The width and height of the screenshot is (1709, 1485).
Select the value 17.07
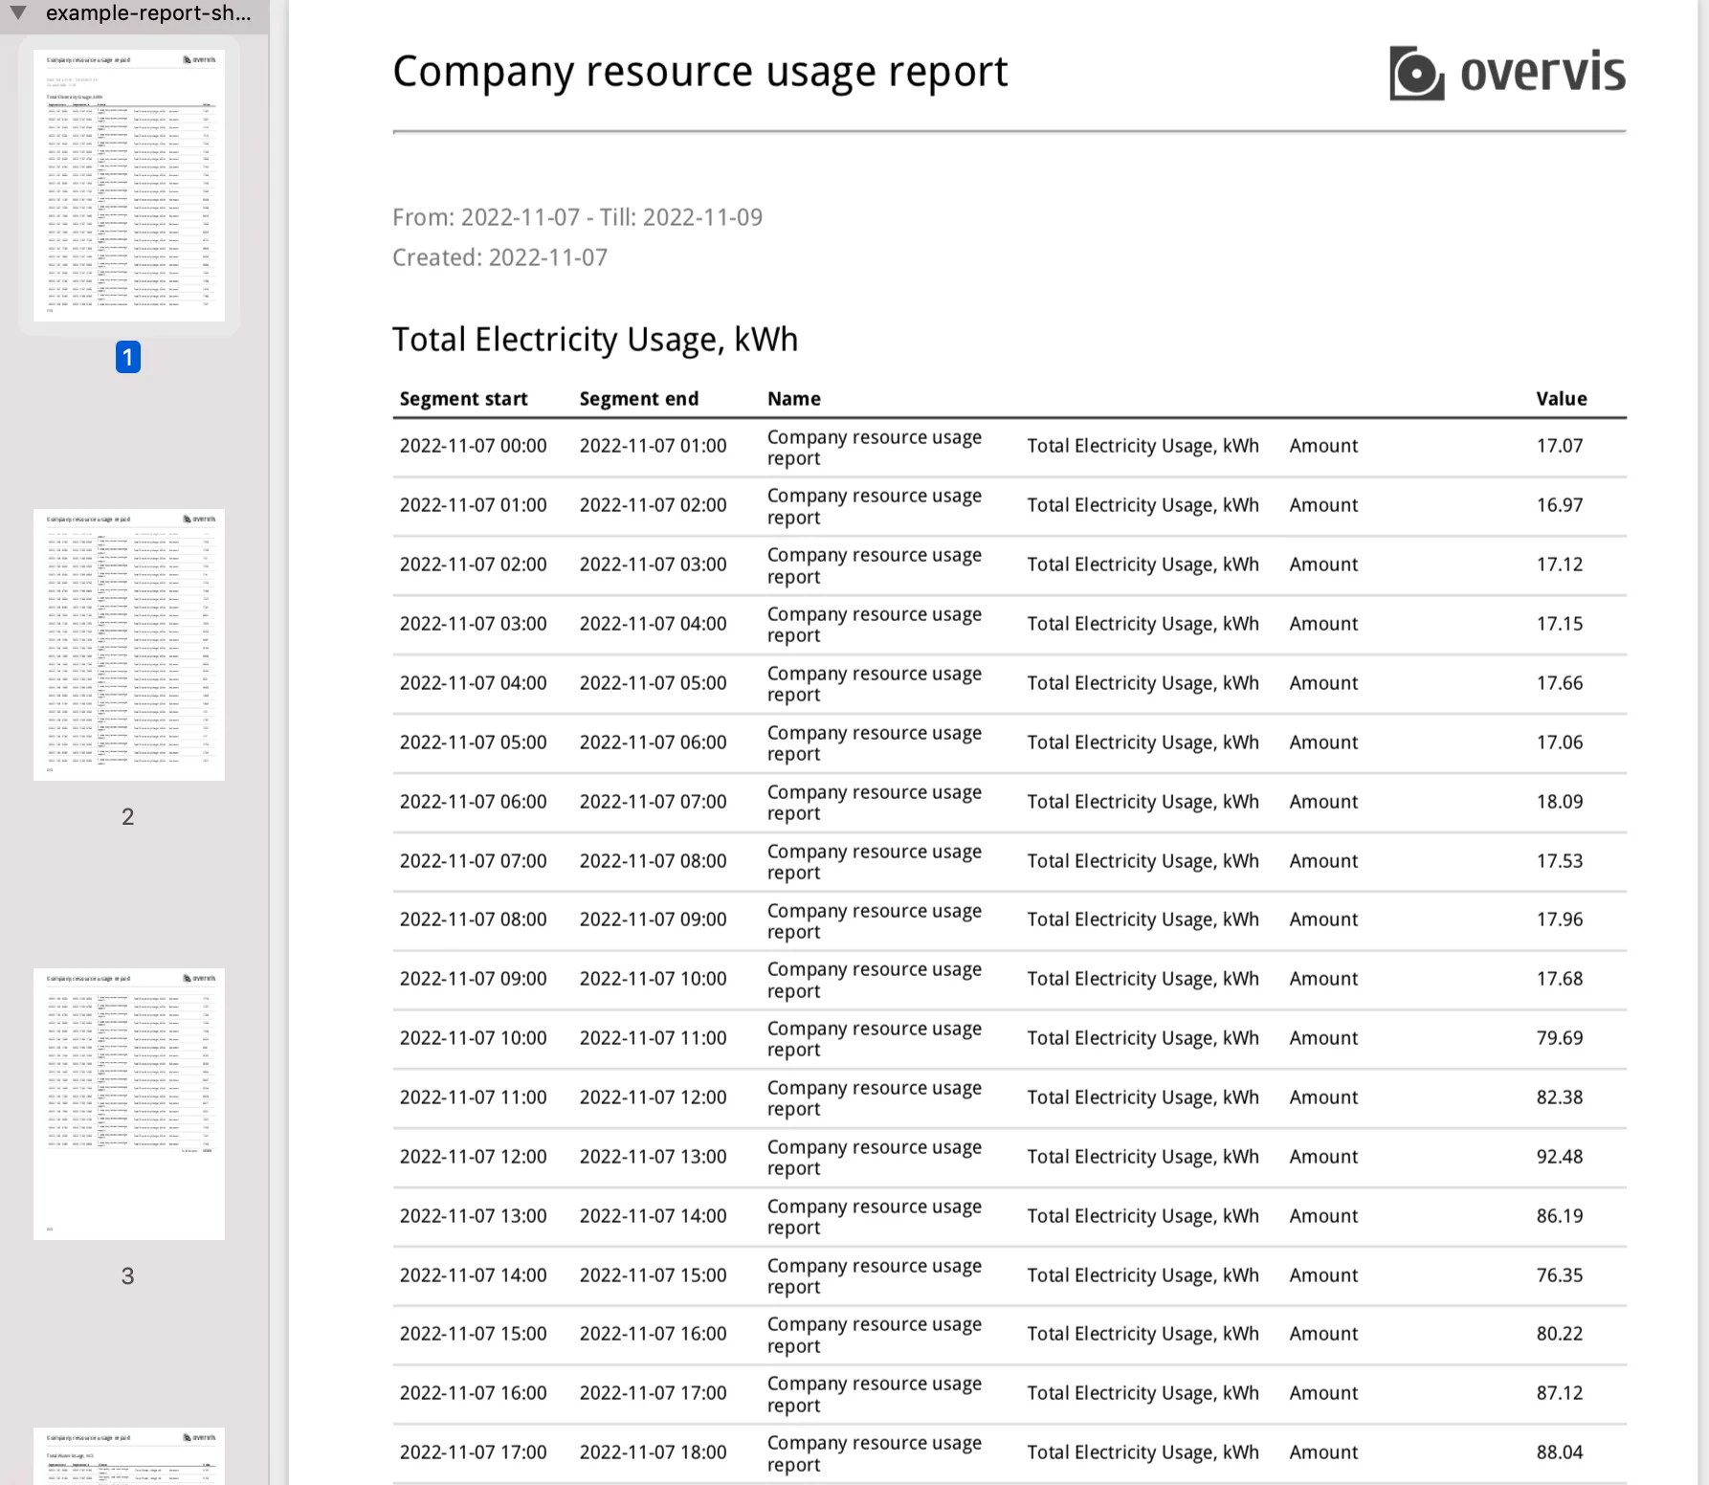coord(1560,446)
